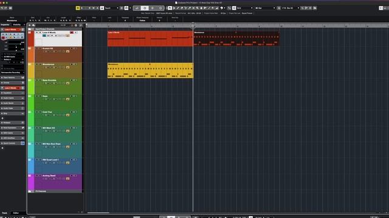Open the track presets icon beside Add Track
Viewport: 389px width, 218px height.
pyautogui.click(x=34, y=25)
